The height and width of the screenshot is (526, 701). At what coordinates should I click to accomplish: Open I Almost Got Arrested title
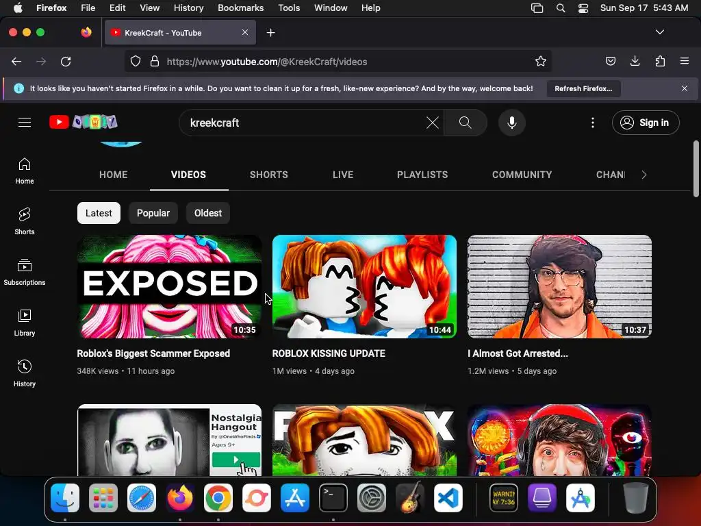pyautogui.click(x=518, y=353)
